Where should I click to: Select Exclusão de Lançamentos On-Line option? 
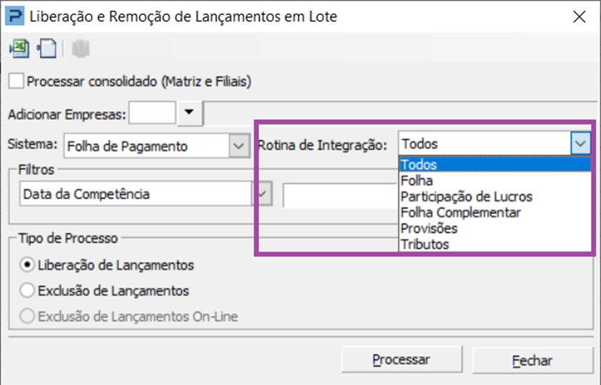(27, 317)
